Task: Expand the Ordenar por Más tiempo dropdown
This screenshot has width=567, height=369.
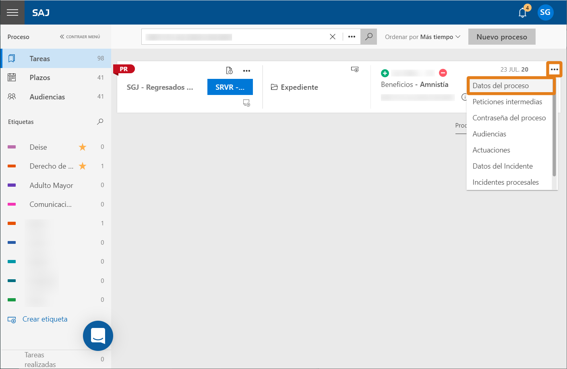Action: (422, 37)
